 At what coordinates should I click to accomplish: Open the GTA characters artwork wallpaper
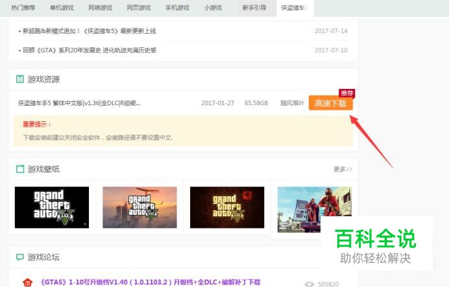[x=315, y=209]
